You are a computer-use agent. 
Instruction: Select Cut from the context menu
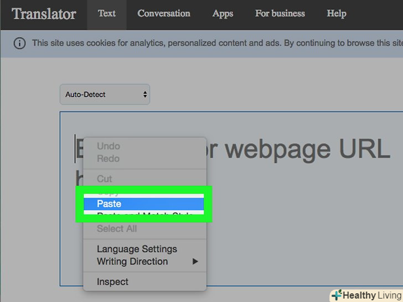click(x=105, y=179)
